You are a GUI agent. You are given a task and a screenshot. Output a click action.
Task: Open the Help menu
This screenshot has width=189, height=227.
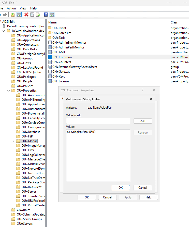33,8
